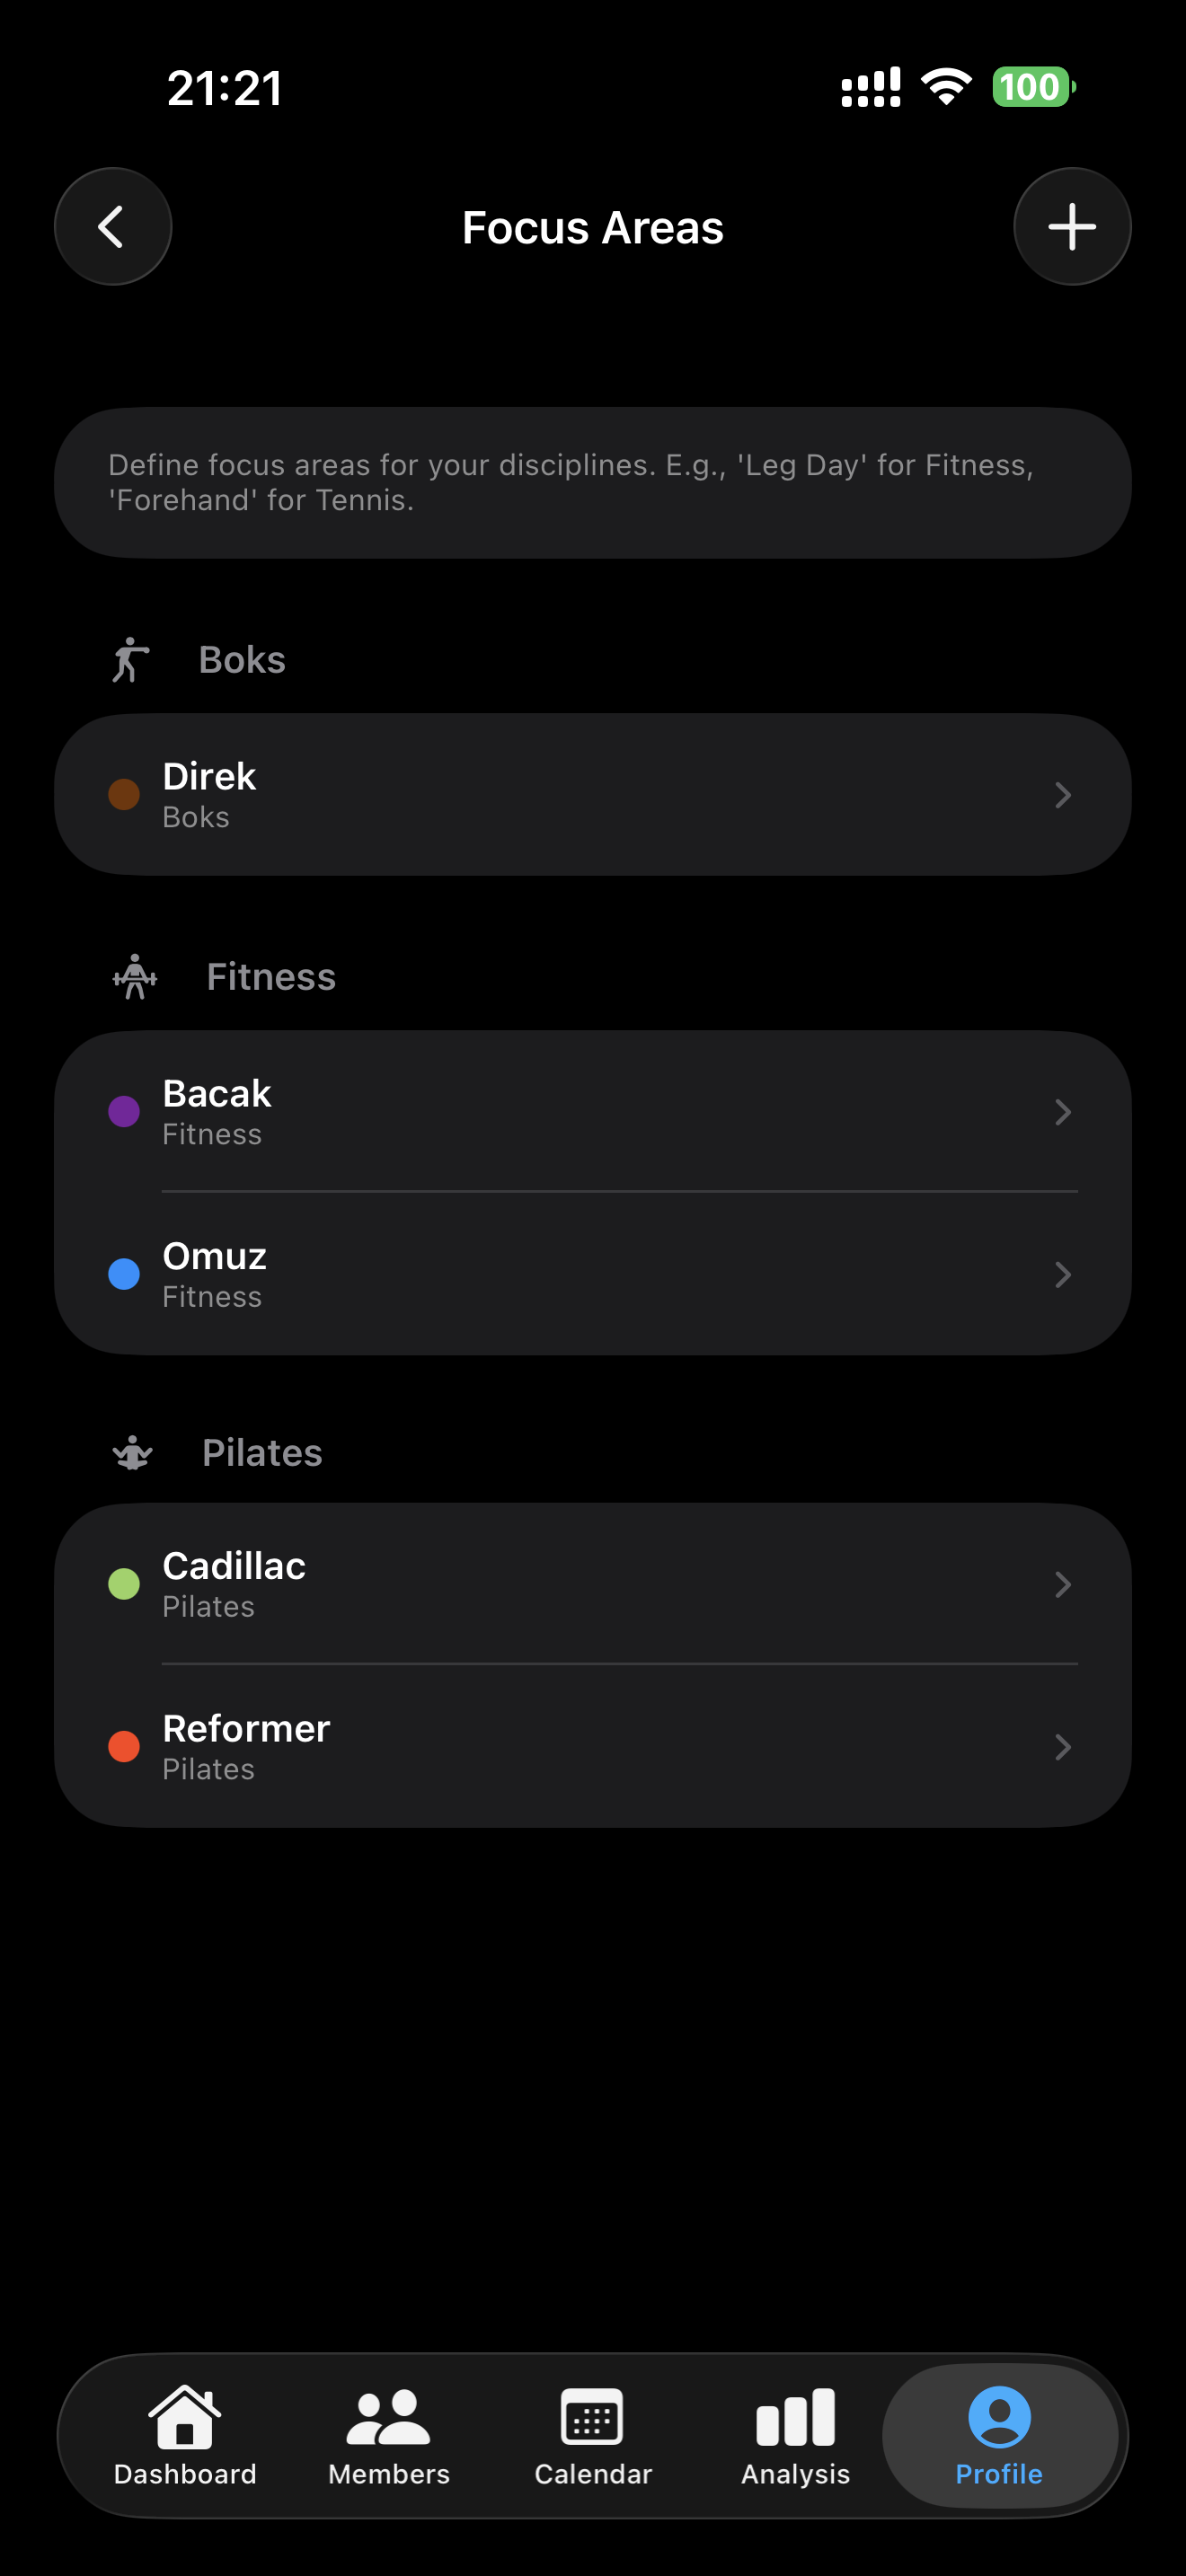Tap the Boks boxing figure icon
The image size is (1186, 2576).
pos(130,660)
